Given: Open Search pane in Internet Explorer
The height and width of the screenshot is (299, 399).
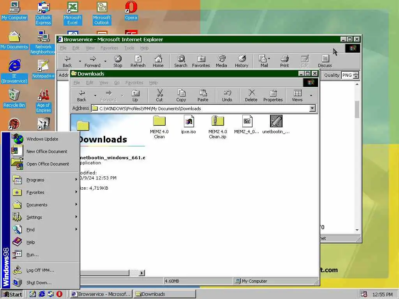Looking at the screenshot, I should click(x=181, y=61).
